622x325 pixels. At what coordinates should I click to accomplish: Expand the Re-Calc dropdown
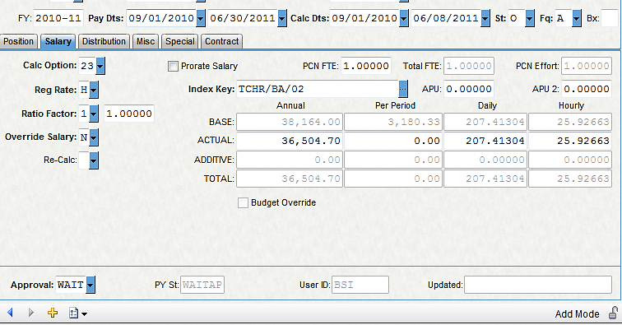[x=94, y=160]
